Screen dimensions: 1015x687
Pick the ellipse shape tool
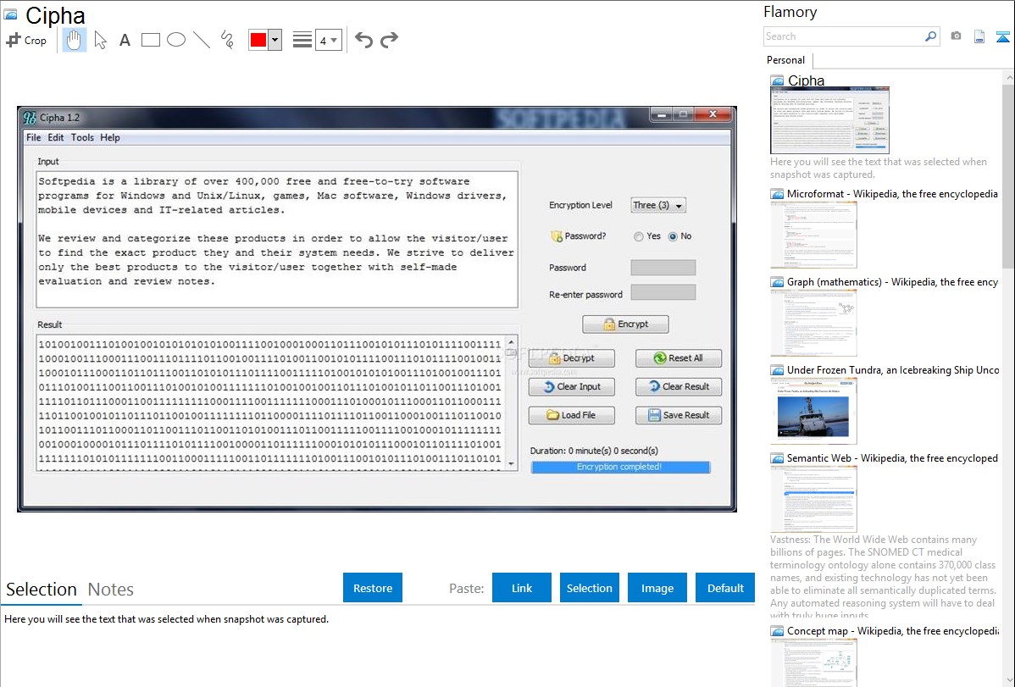click(x=176, y=40)
